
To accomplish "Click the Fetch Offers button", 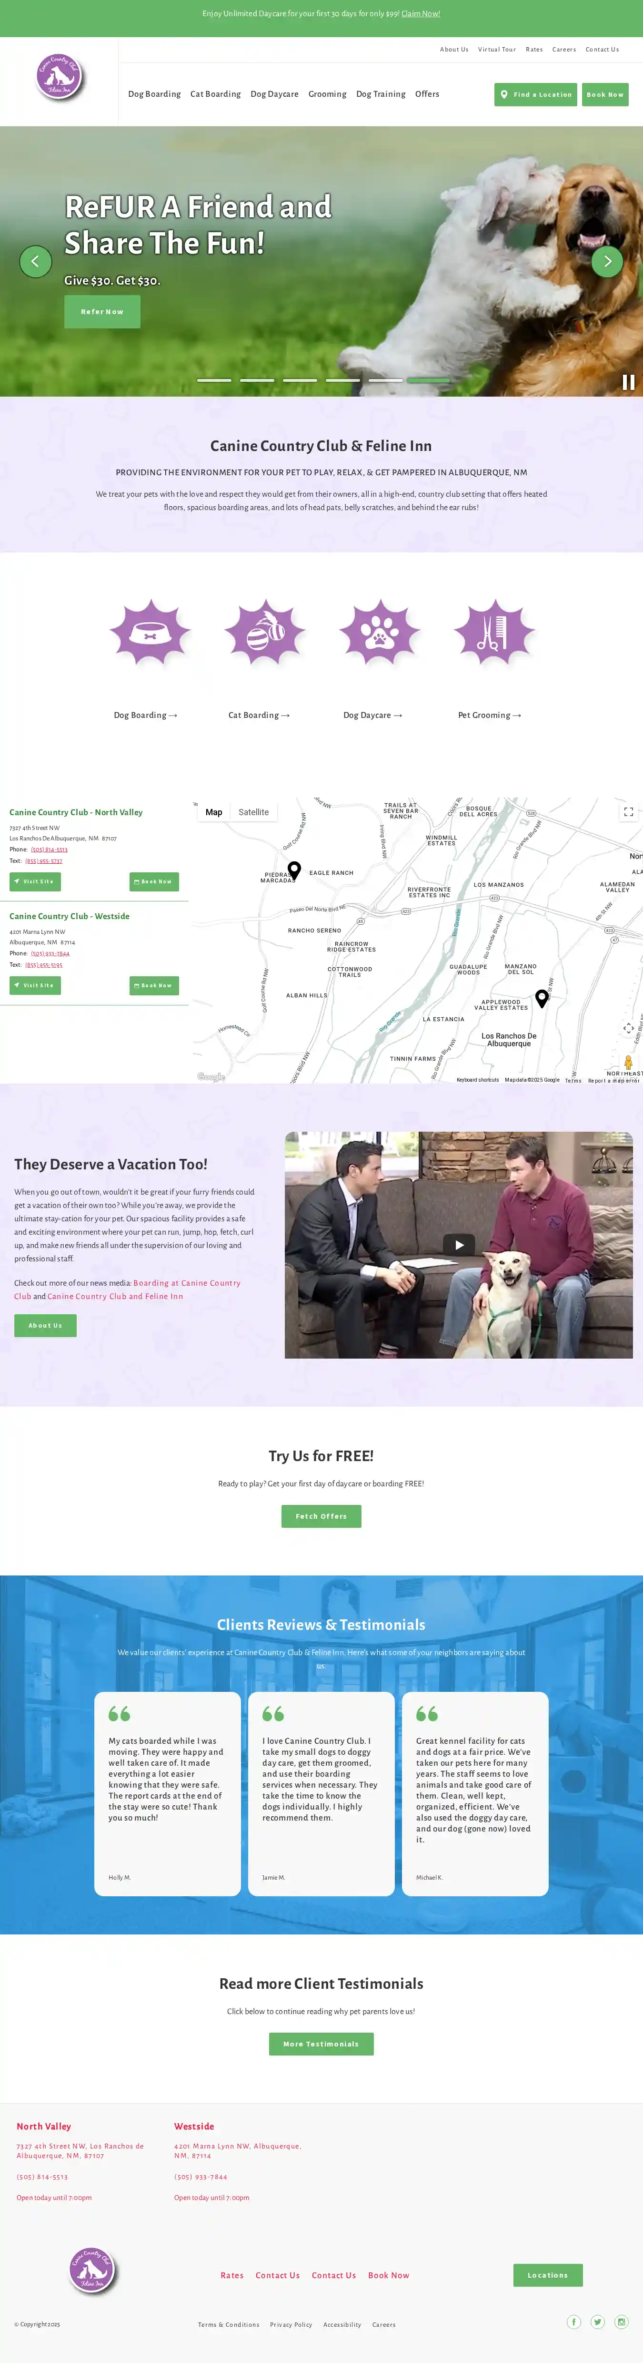I will pos(321,1516).
